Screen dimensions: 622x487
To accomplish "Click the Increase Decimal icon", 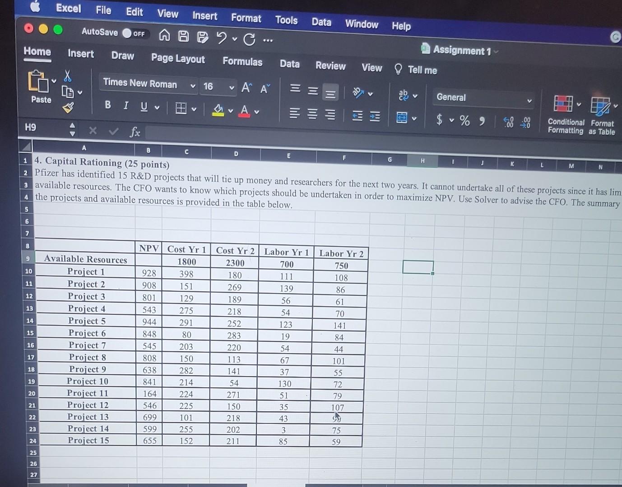I will click(x=509, y=122).
